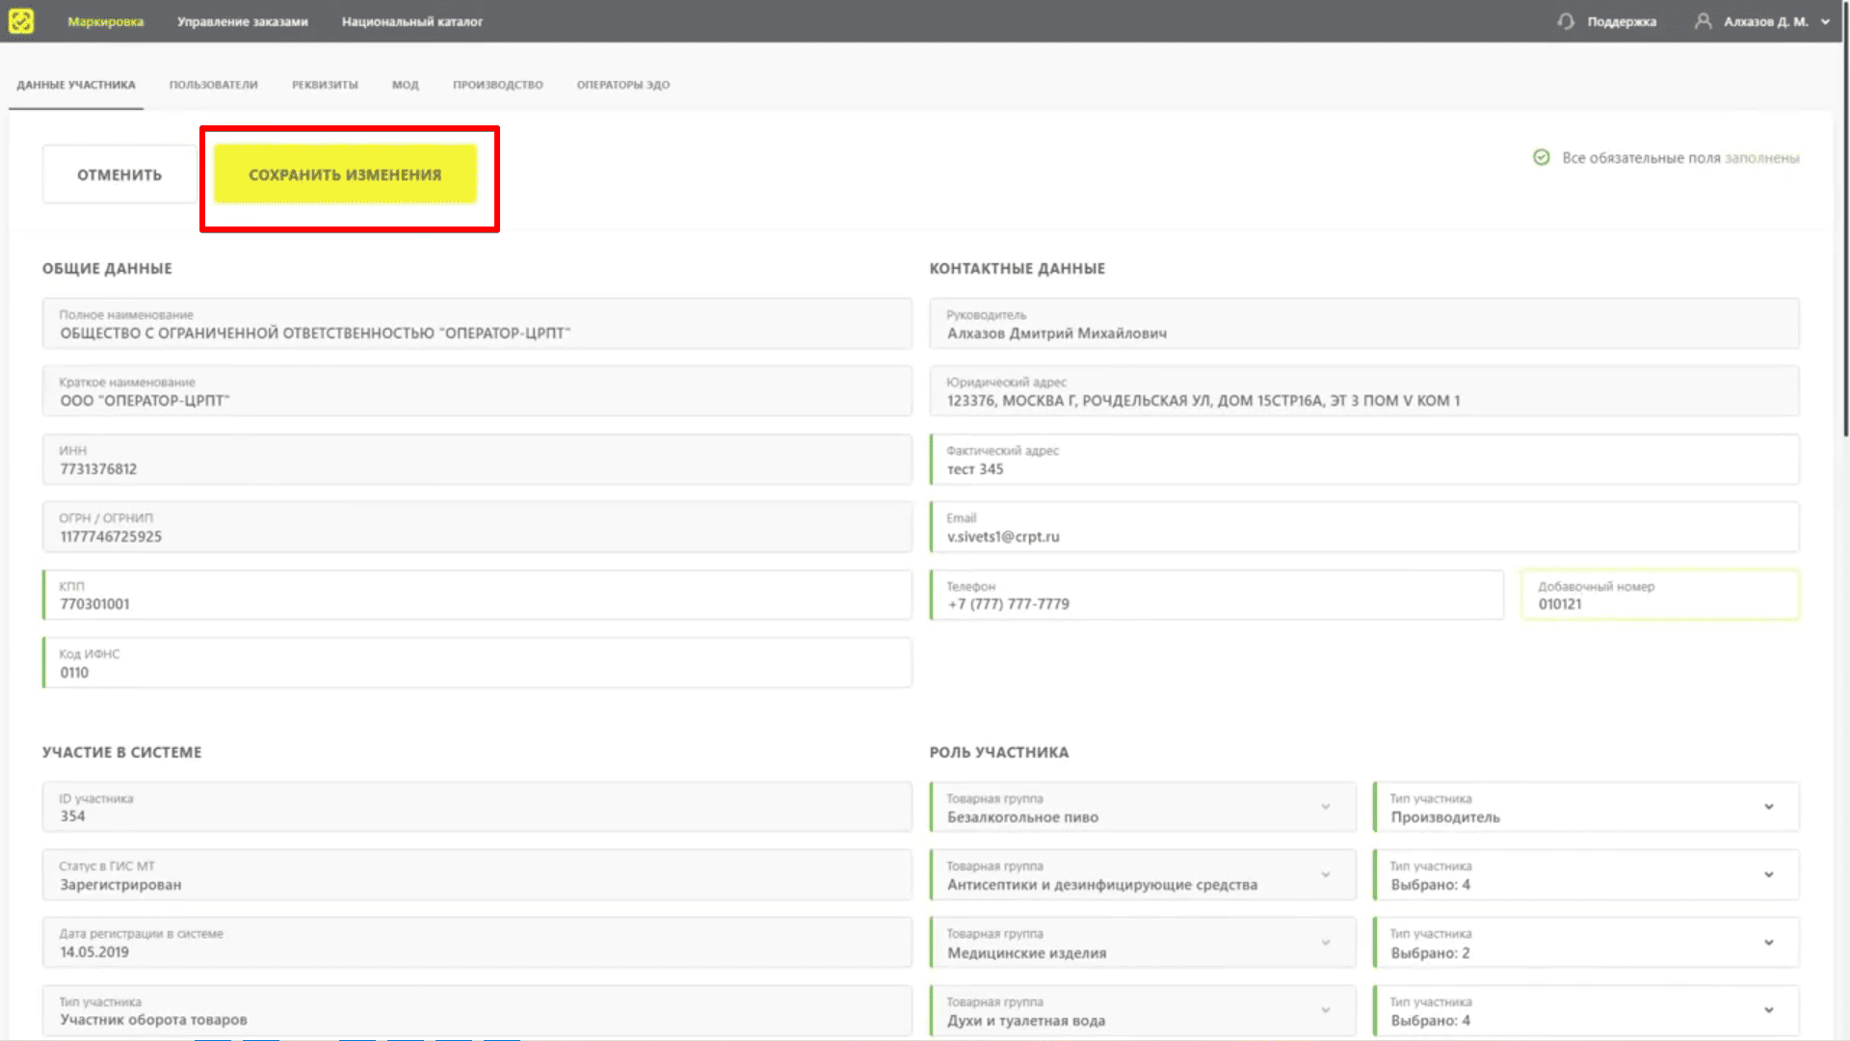
Task: Click the user profile avatar icon
Action: [x=1703, y=21]
